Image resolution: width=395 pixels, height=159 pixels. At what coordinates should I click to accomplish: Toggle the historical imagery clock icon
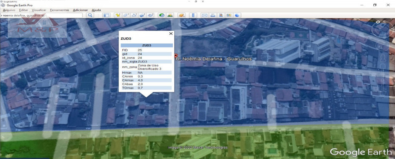pyautogui.click(x=161, y=15)
